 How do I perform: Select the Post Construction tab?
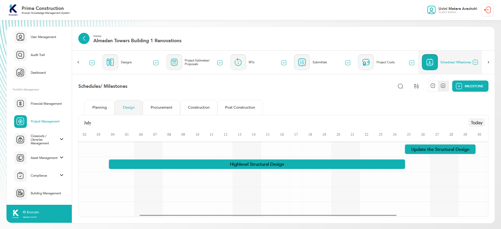point(240,107)
